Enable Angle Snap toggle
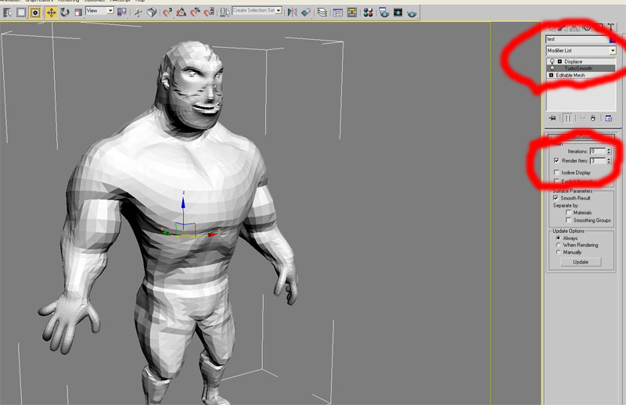Viewport: 626px width, 405px height. click(x=182, y=12)
